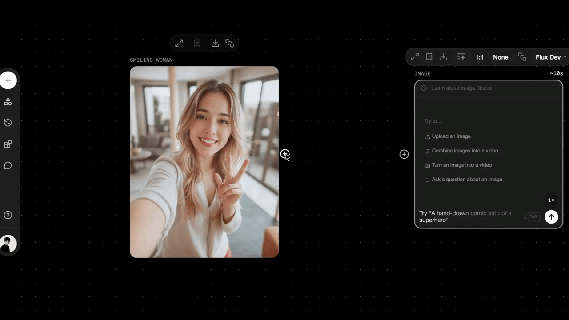
Task: Open the history clock icon in sidebar
Action: click(8, 123)
